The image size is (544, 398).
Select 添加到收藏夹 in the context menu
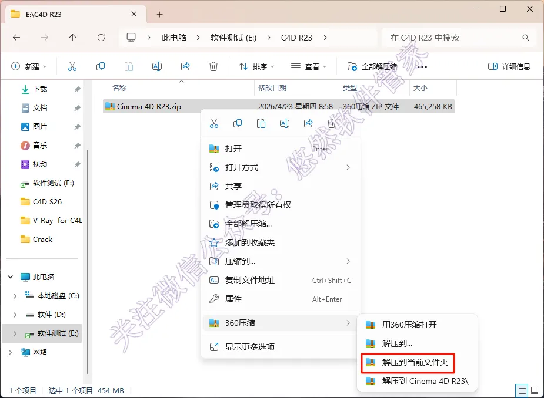tap(281, 242)
